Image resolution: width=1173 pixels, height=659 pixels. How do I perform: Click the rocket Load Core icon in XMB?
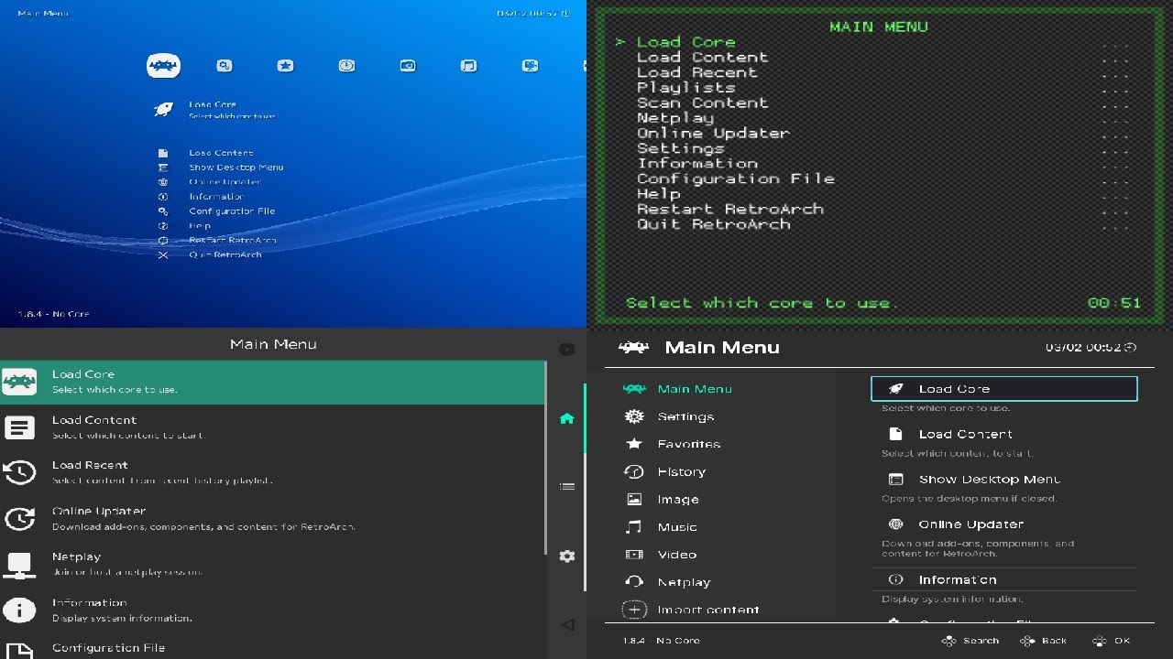(163, 110)
